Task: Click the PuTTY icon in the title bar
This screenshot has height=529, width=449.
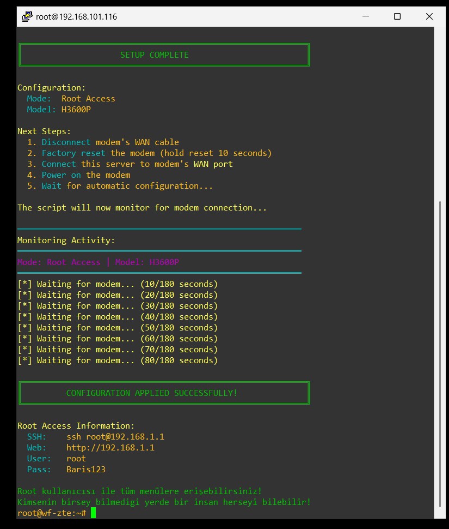Action: (27, 17)
